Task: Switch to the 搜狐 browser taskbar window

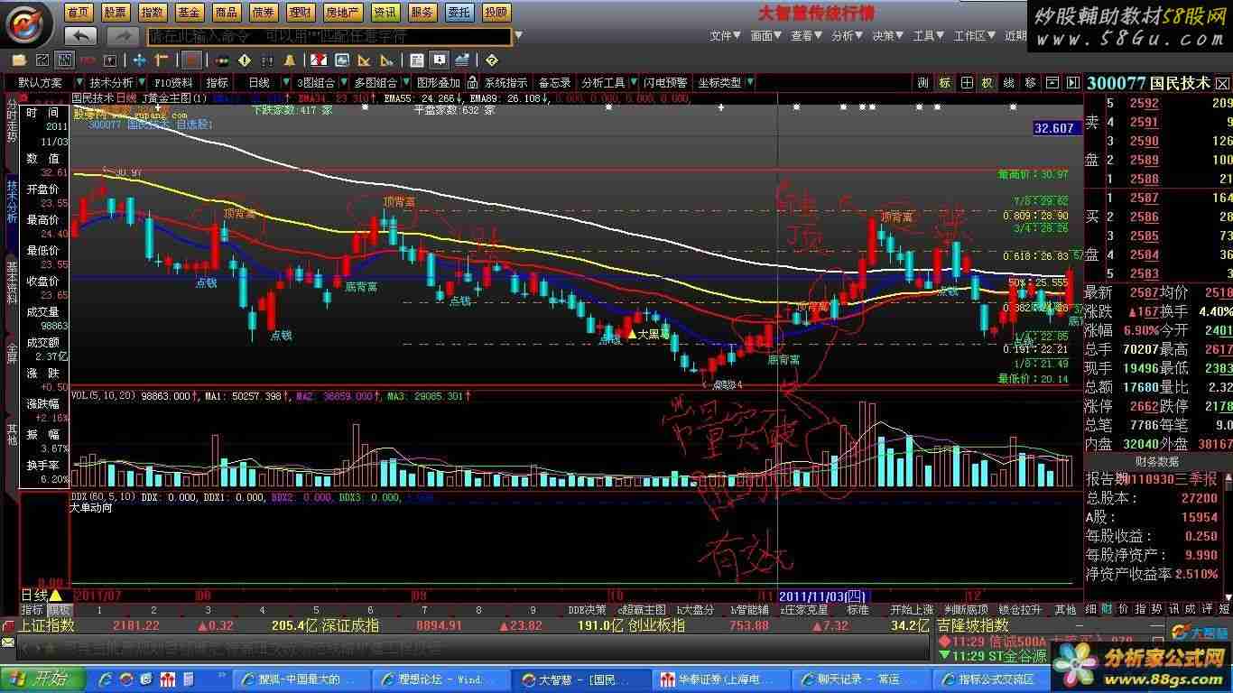Action: coord(300,679)
